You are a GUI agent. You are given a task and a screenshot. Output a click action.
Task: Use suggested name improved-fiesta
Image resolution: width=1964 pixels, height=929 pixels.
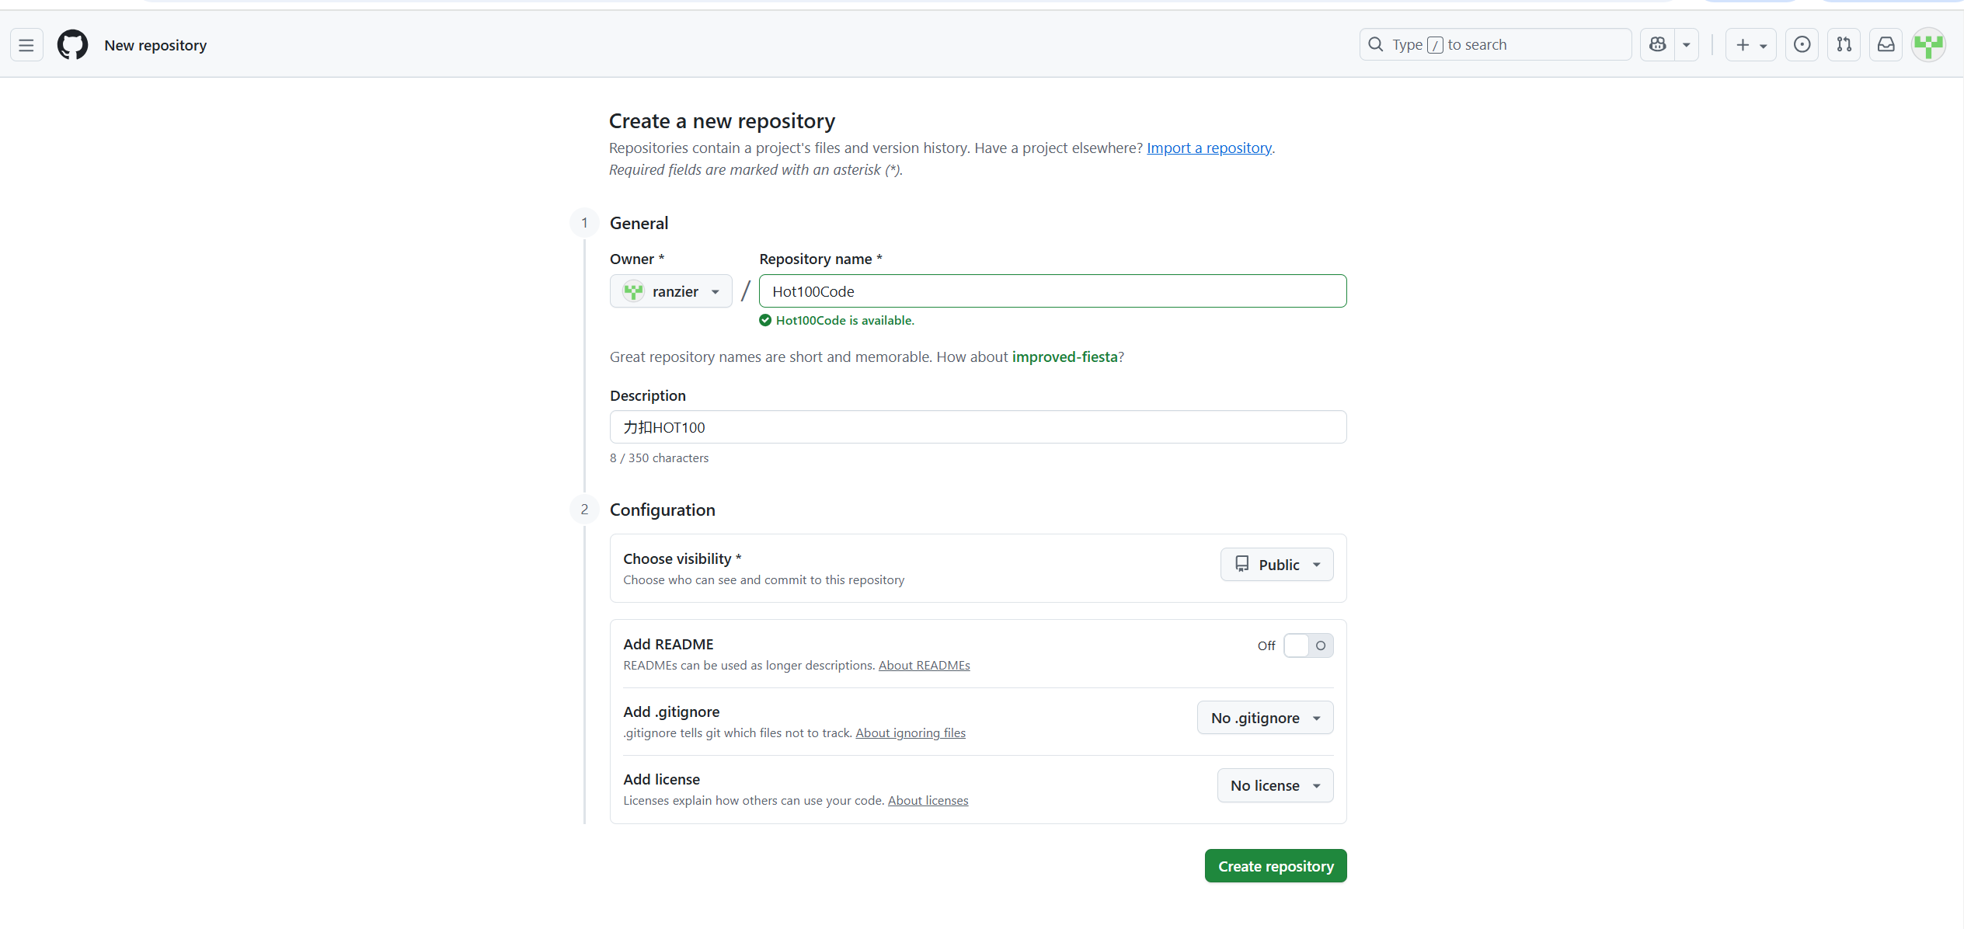(x=1064, y=357)
